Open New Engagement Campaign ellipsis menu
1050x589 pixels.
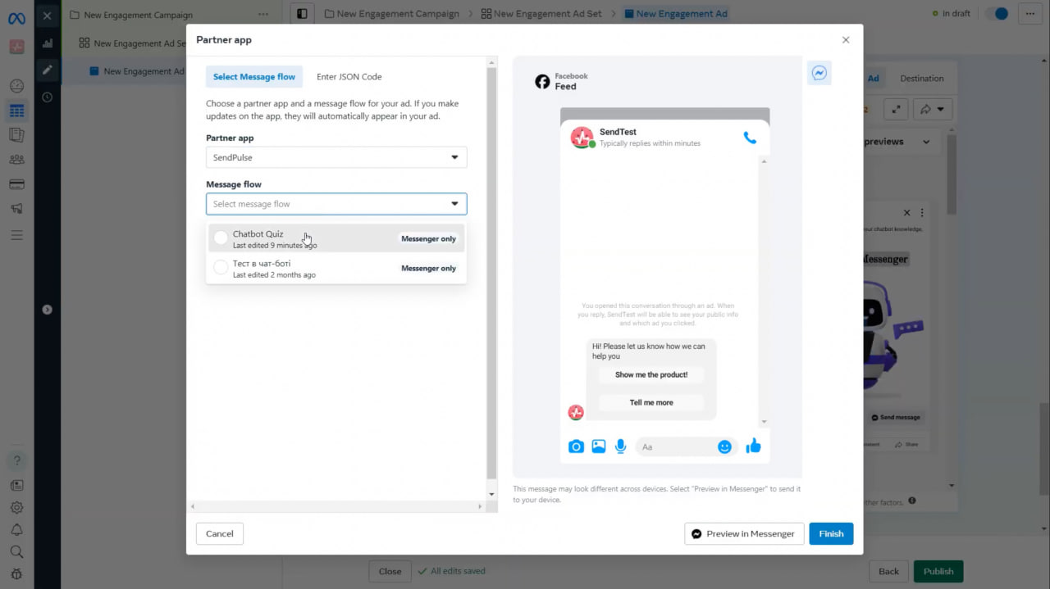(262, 15)
